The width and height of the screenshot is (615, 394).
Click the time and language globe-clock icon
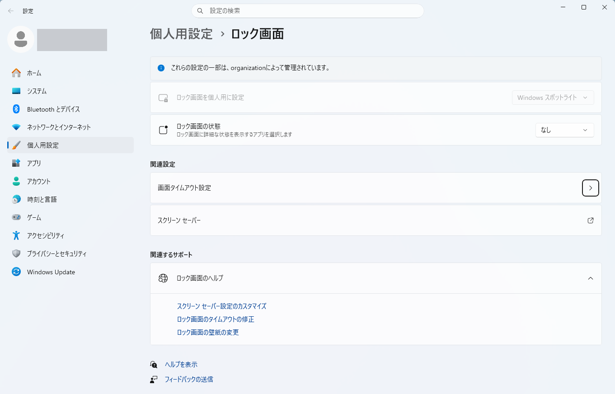click(16, 199)
